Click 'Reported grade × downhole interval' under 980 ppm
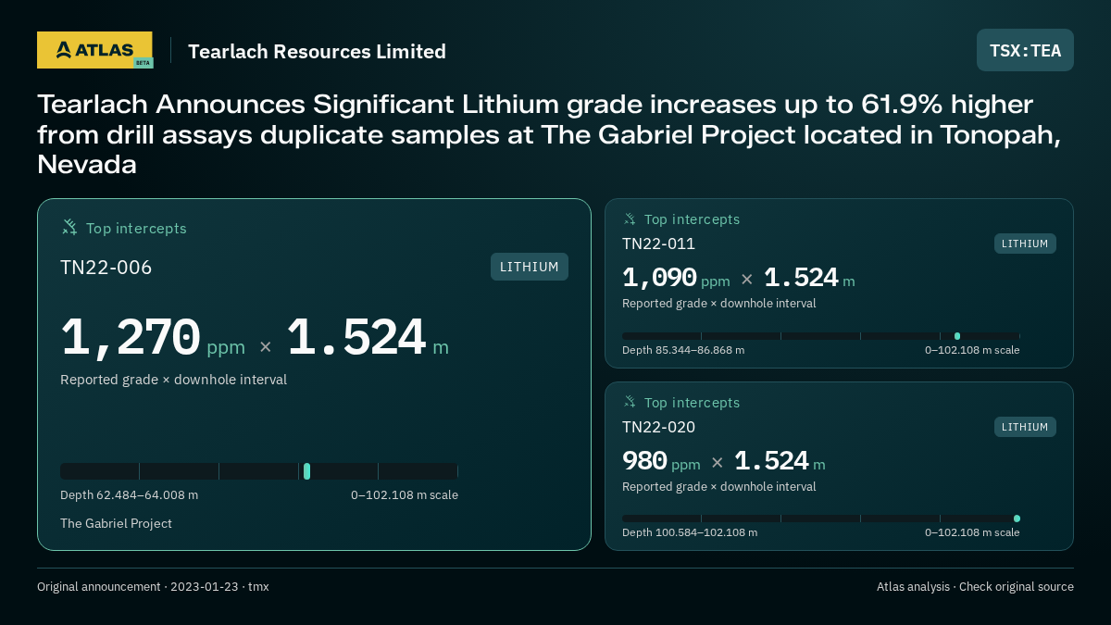This screenshot has height=625, width=1111. click(x=719, y=486)
